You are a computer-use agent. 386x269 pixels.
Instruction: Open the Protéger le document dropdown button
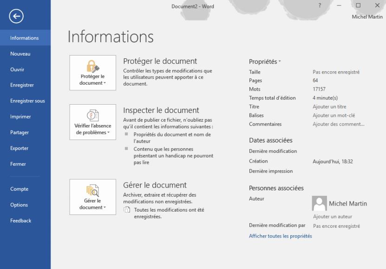92,80
